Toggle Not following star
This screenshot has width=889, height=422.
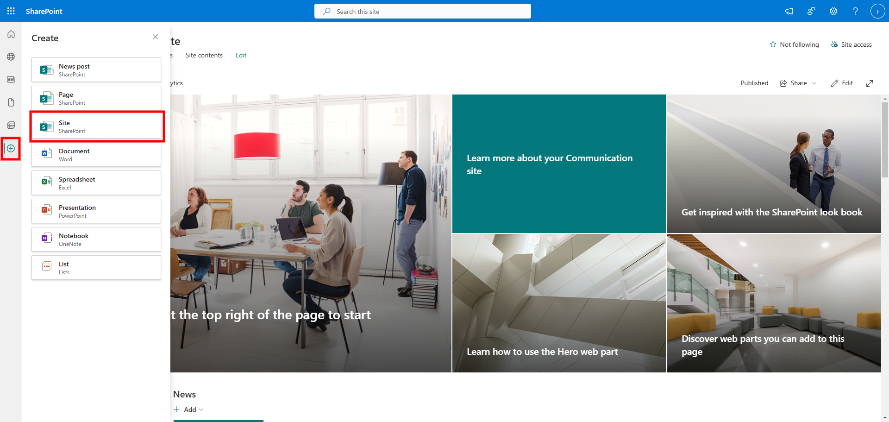pos(794,44)
